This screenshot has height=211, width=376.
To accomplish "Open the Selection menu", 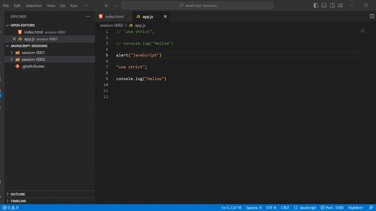I will [x=33, y=5].
